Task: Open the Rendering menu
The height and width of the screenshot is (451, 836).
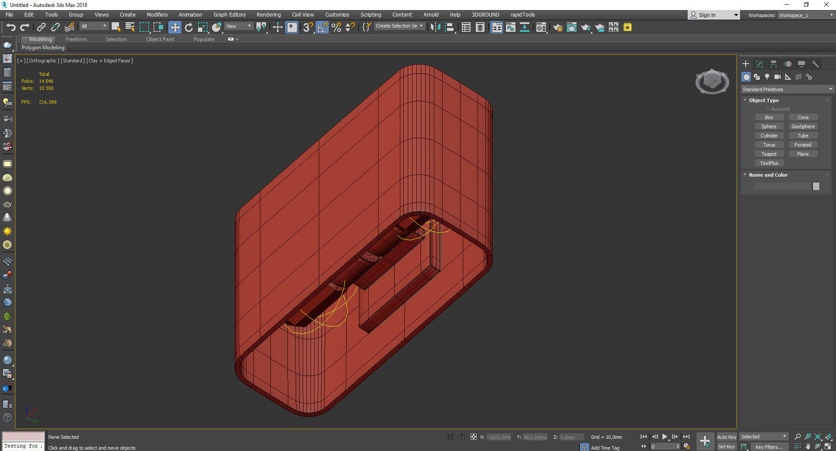Action: 269,15
